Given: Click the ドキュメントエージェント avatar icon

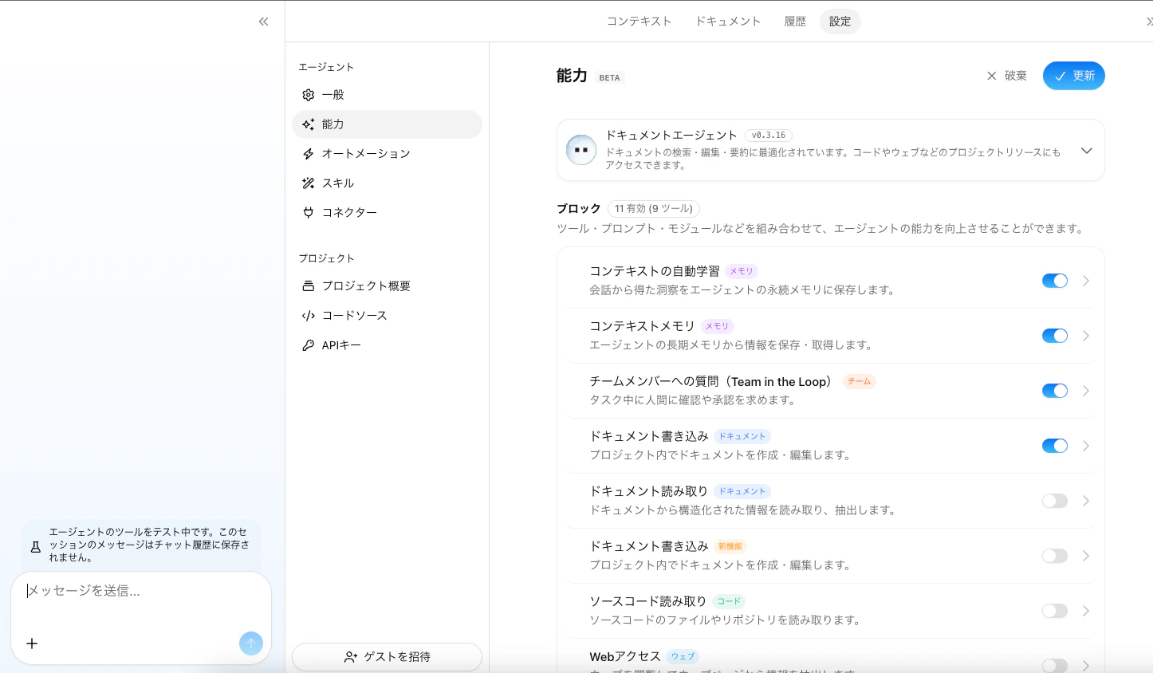Looking at the screenshot, I should (581, 150).
